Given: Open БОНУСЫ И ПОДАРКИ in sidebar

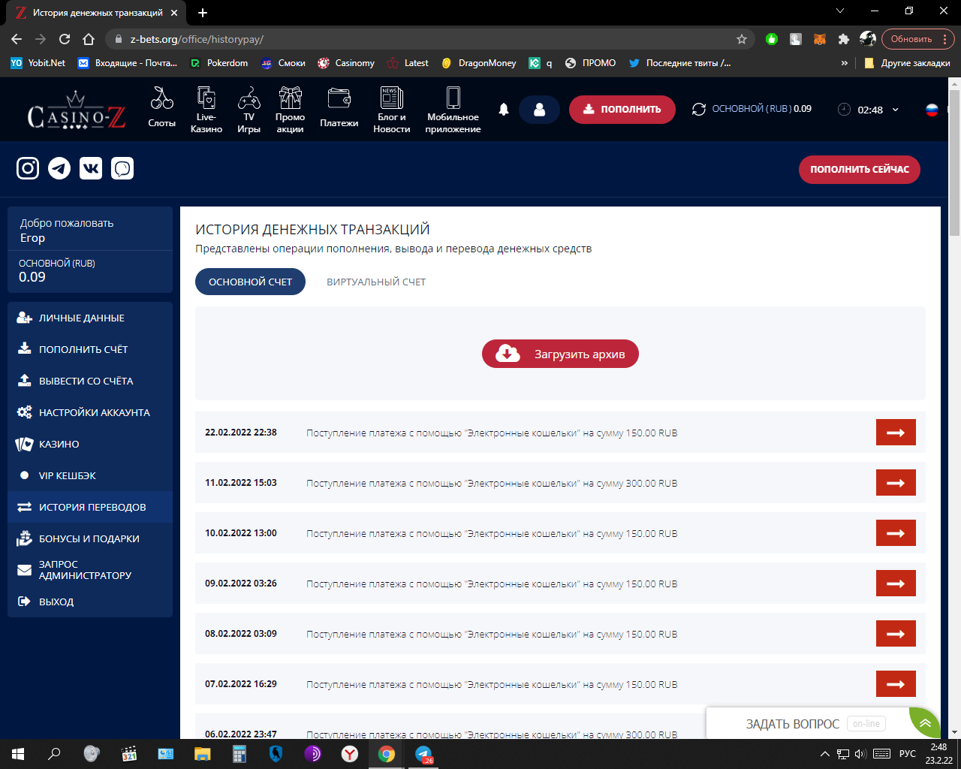Looking at the screenshot, I should click(x=90, y=538).
